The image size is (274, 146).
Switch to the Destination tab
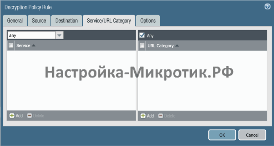pyautogui.click(x=67, y=21)
